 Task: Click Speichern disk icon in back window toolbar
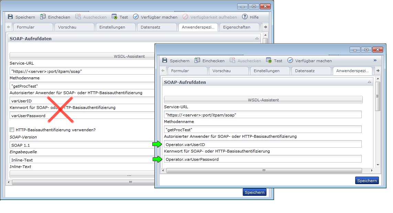coord(10,17)
